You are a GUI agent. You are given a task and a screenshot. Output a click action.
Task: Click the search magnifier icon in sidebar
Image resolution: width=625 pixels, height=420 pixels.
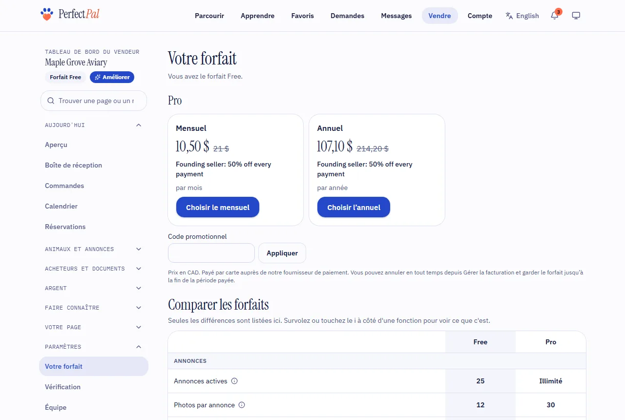pyautogui.click(x=51, y=101)
